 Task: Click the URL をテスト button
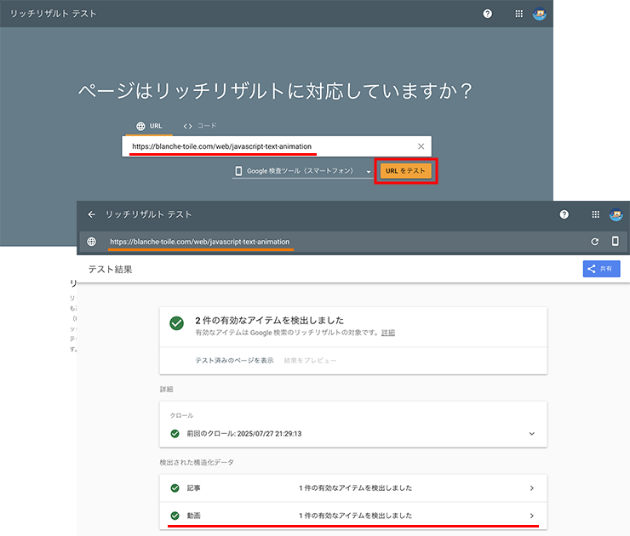[405, 171]
